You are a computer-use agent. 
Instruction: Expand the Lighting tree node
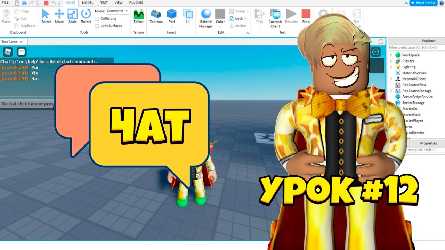(x=391, y=67)
